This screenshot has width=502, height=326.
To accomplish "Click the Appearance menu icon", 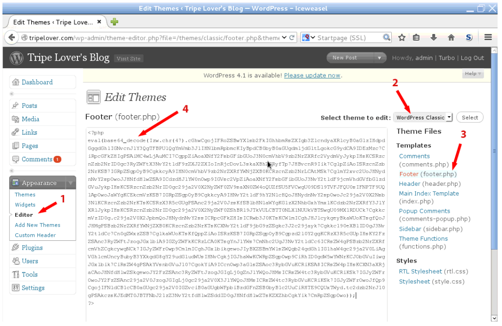I will [15, 182].
